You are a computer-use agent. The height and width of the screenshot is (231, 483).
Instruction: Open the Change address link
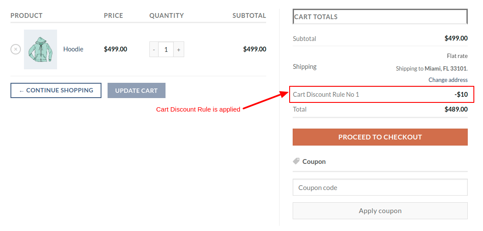point(448,80)
